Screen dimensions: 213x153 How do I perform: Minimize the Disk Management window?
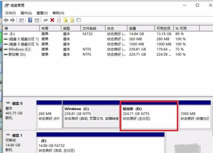185,5
